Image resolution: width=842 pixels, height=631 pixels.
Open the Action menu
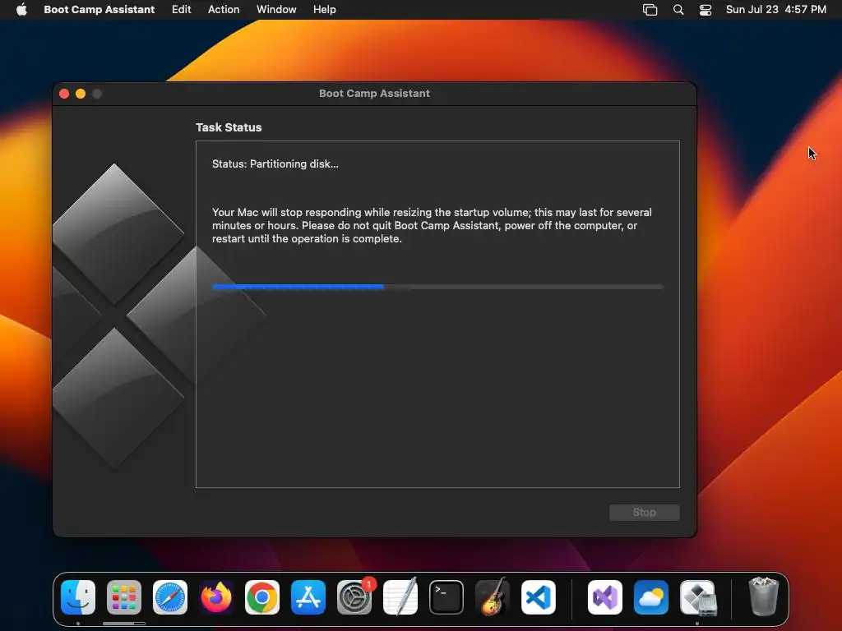(x=224, y=10)
